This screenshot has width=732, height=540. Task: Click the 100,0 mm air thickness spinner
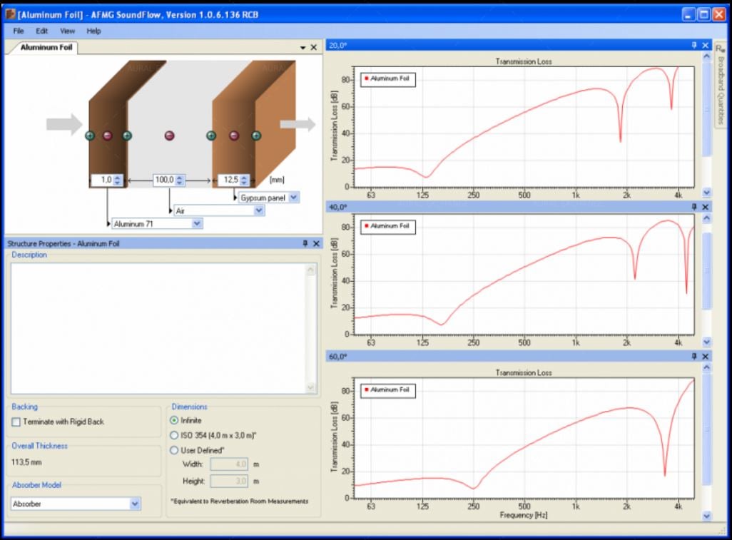point(179,180)
